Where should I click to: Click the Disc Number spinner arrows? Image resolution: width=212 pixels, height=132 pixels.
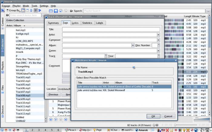pos(159,45)
